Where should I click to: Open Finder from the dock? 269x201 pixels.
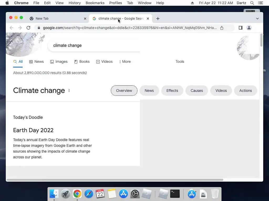(x=54, y=194)
